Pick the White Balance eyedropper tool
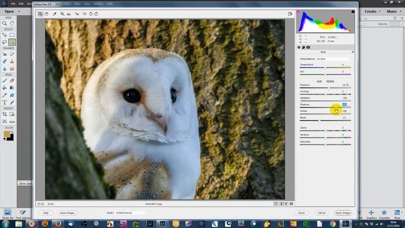 click(x=54, y=14)
